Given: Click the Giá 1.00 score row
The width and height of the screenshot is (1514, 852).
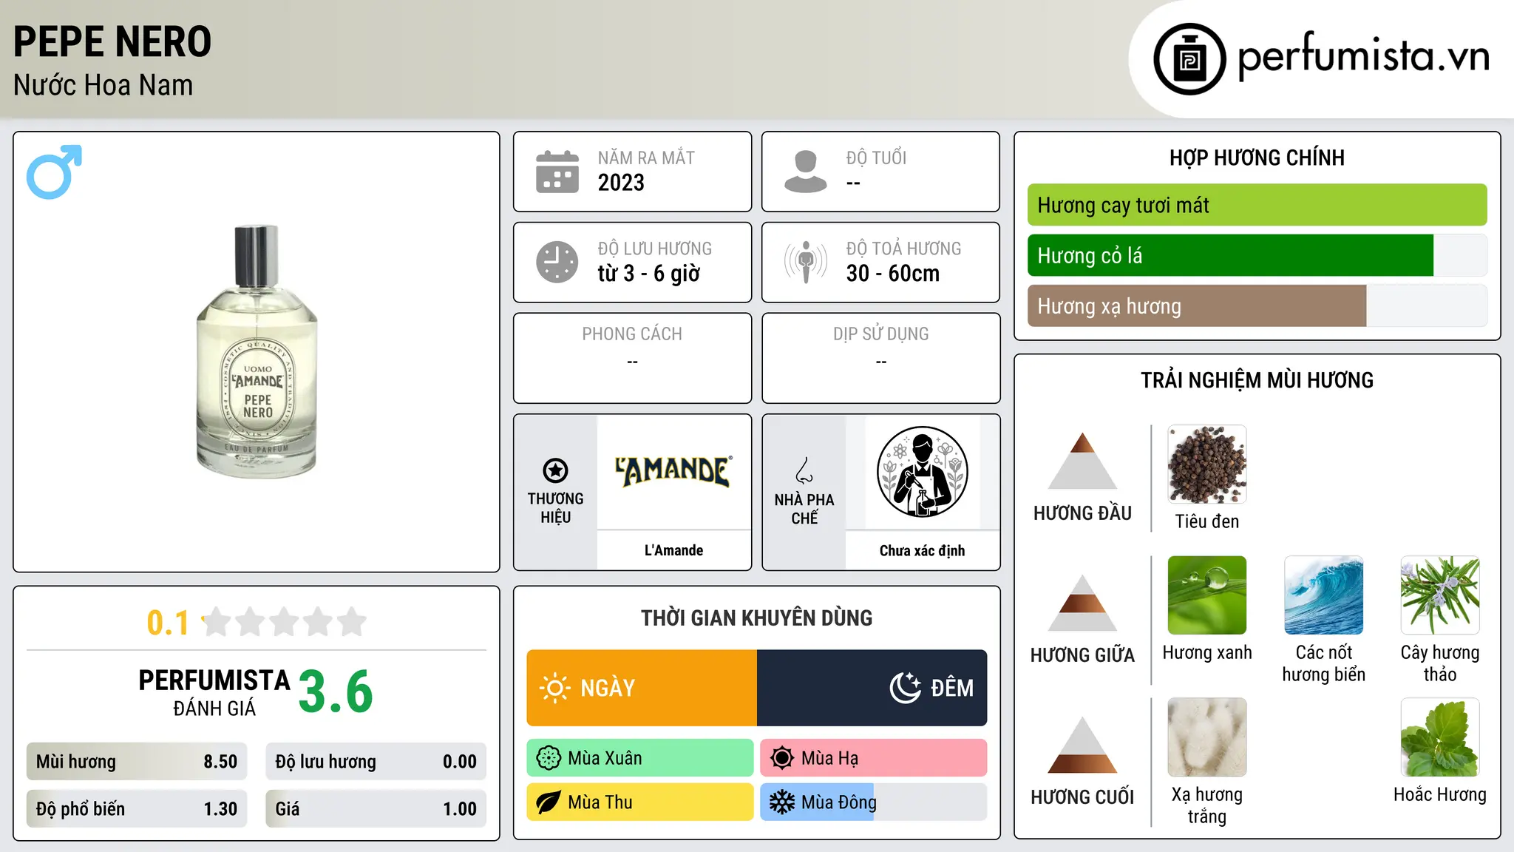Looking at the screenshot, I should 376,809.
